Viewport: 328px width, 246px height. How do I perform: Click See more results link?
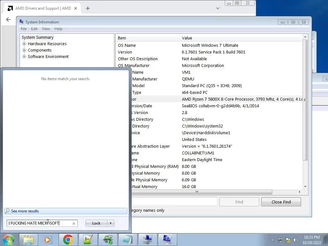pyautogui.click(x=66, y=211)
